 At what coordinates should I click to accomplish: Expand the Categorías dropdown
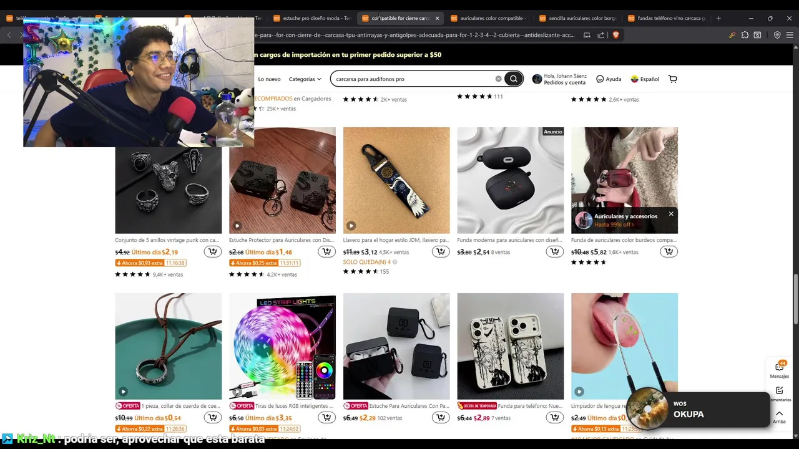click(x=305, y=79)
